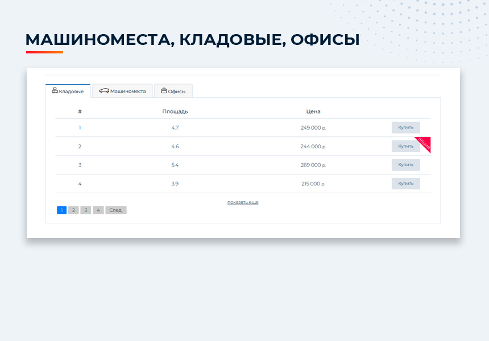Switch to the Машиноместа tab
This screenshot has width=489, height=341.
point(122,90)
